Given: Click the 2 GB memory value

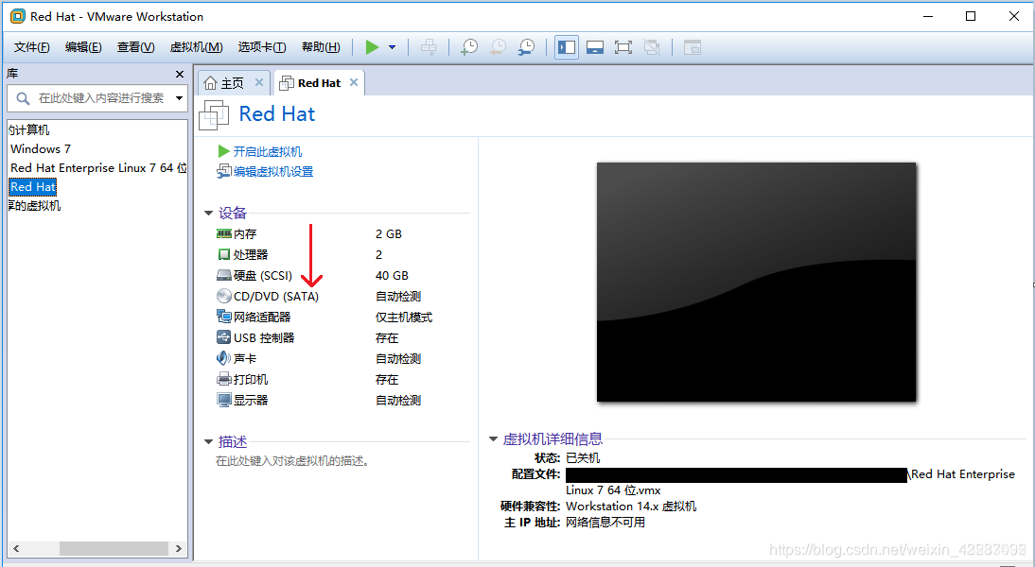Looking at the screenshot, I should (389, 234).
